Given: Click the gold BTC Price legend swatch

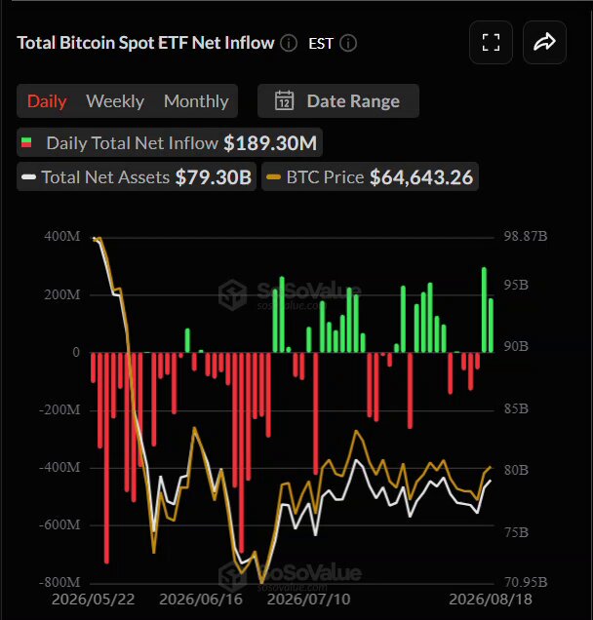Looking at the screenshot, I should coord(273,177).
